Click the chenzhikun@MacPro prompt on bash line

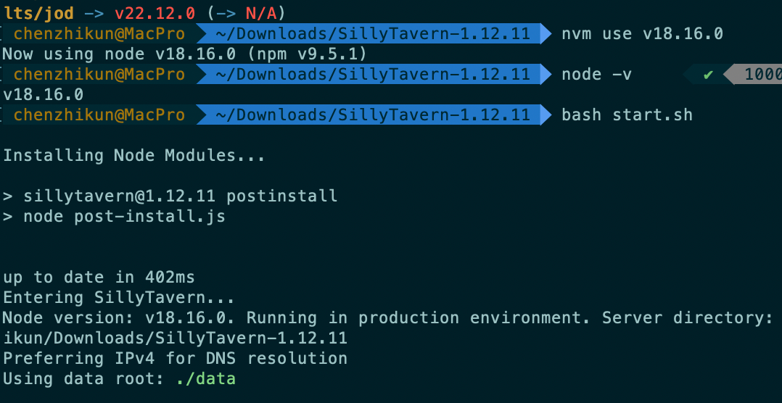click(99, 115)
